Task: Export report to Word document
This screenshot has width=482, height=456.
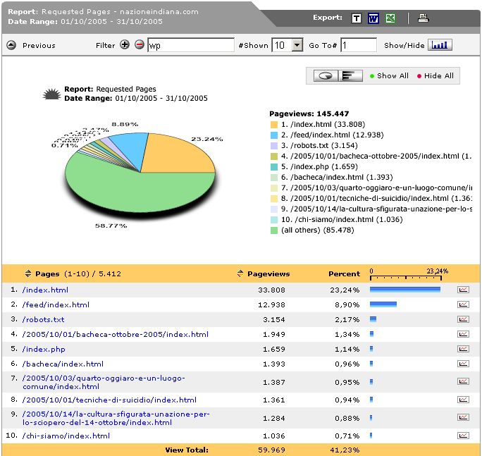Action: click(373, 18)
